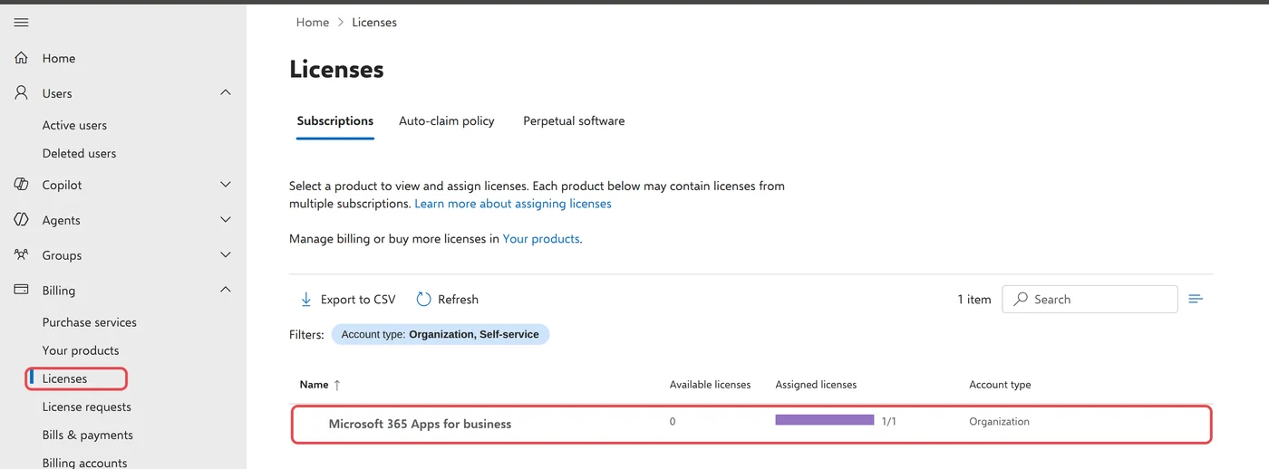This screenshot has height=469, width=1269.
Task: Open the filter lines icon beside Search
Action: coord(1196,299)
